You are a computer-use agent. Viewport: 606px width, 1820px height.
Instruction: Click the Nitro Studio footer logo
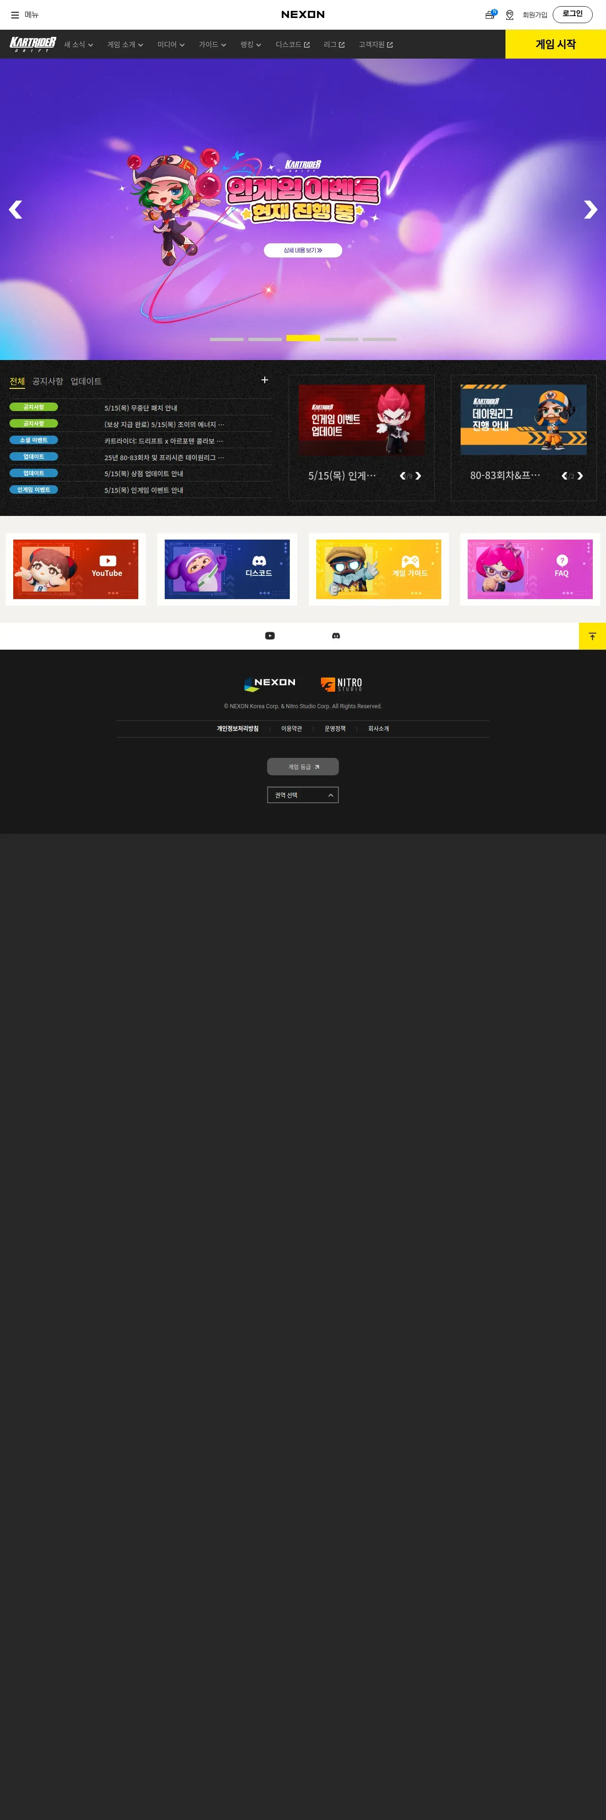point(341,684)
